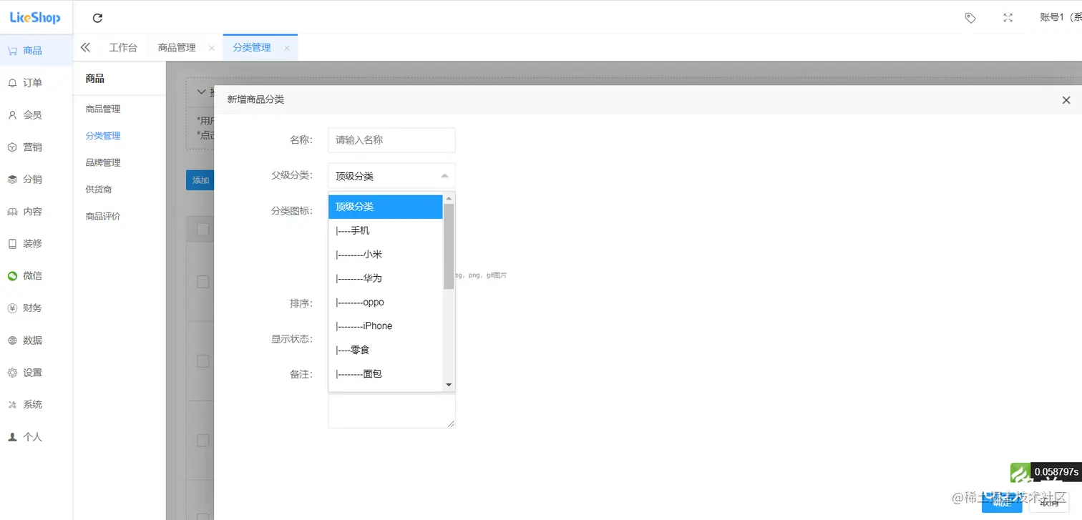Open 订单 in the left sidebar
The width and height of the screenshot is (1082, 520).
click(x=36, y=82)
